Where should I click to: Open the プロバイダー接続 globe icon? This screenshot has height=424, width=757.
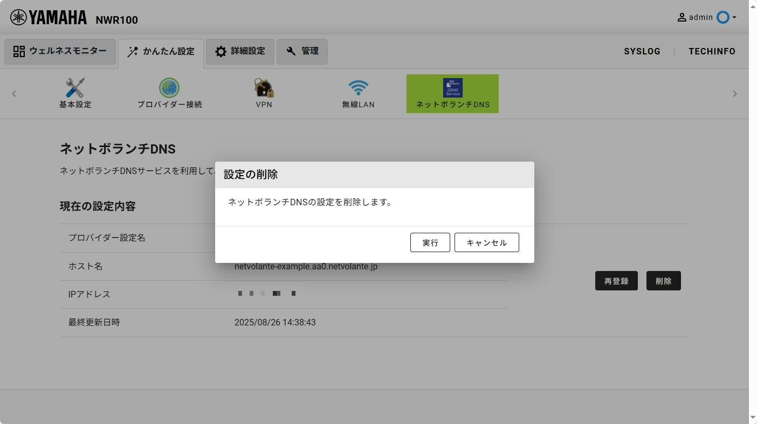coord(169,88)
